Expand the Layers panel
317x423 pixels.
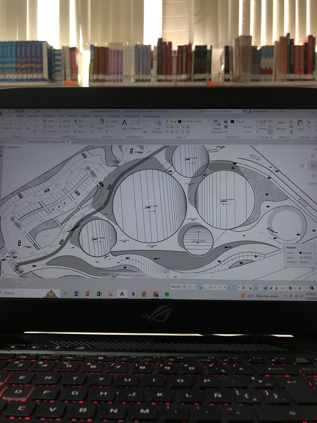(x=180, y=137)
